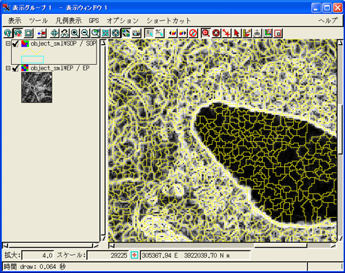Click the cyan rectangle legend swatch
345x273 pixels.
pos(32,59)
